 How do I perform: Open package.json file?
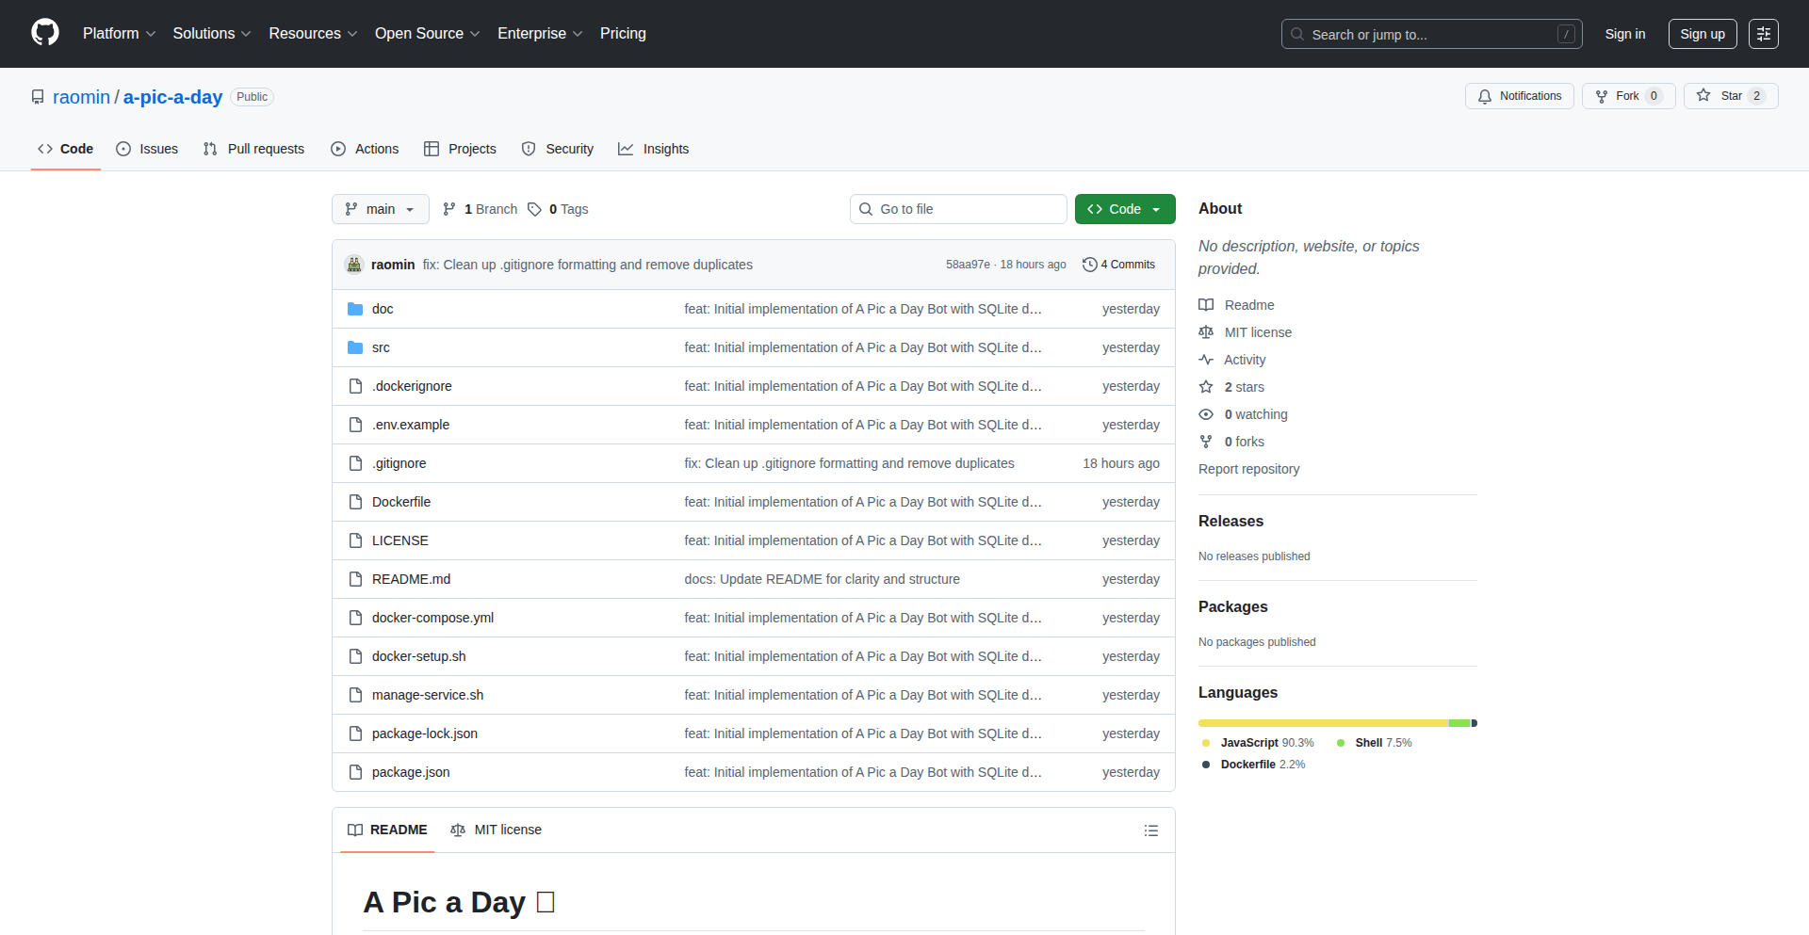click(411, 772)
